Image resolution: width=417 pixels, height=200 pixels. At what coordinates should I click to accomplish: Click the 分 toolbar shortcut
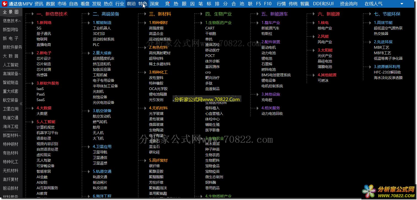click(225, 4)
